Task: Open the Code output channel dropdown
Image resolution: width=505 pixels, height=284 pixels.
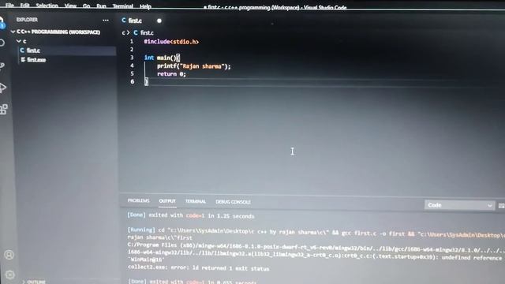Action: [459, 205]
